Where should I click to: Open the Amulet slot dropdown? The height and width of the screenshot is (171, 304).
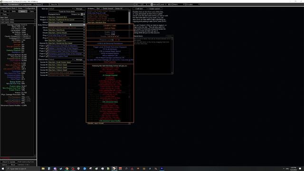click(66, 33)
